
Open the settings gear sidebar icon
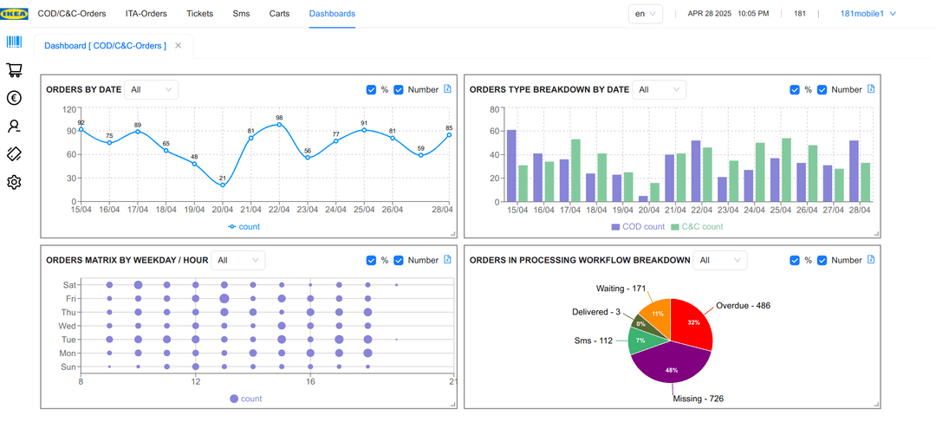(x=15, y=182)
